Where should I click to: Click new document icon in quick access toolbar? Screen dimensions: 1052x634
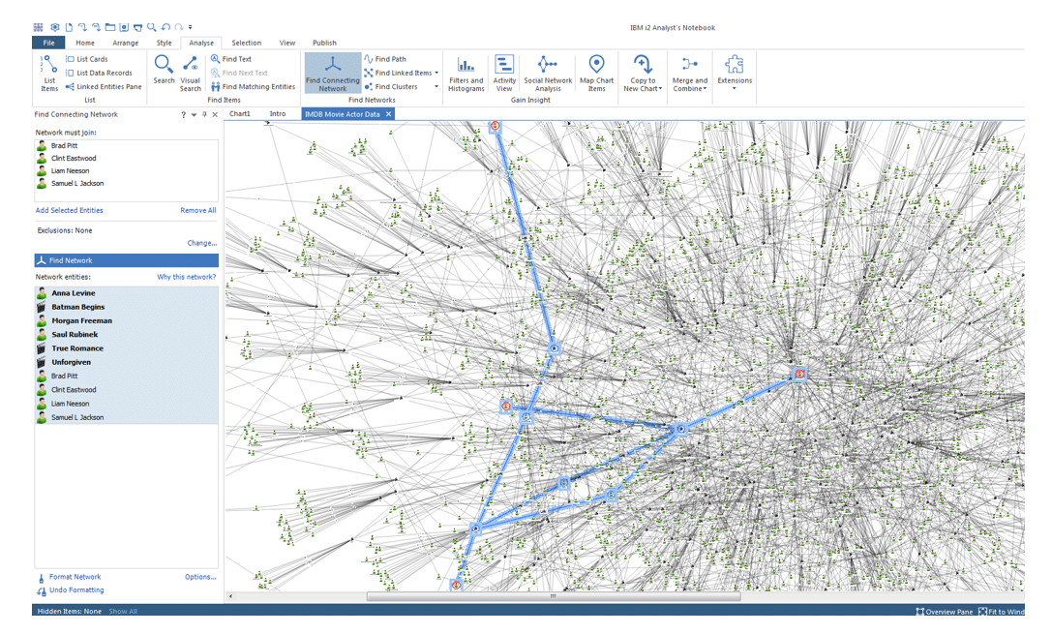(x=69, y=27)
